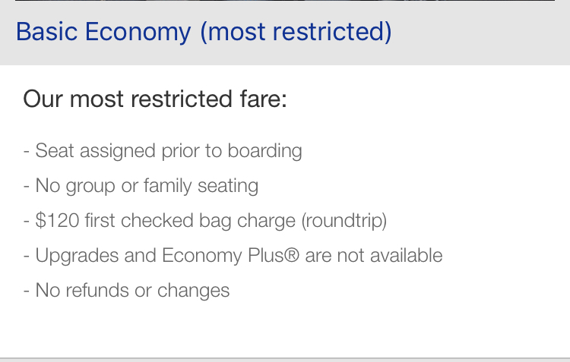The height and width of the screenshot is (362, 570).
Task: Tap the "Seat assigned prior to boarding" line
Action: 163,151
